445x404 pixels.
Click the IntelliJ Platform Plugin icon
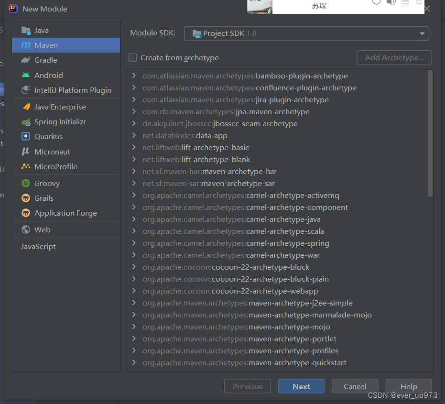pos(26,90)
